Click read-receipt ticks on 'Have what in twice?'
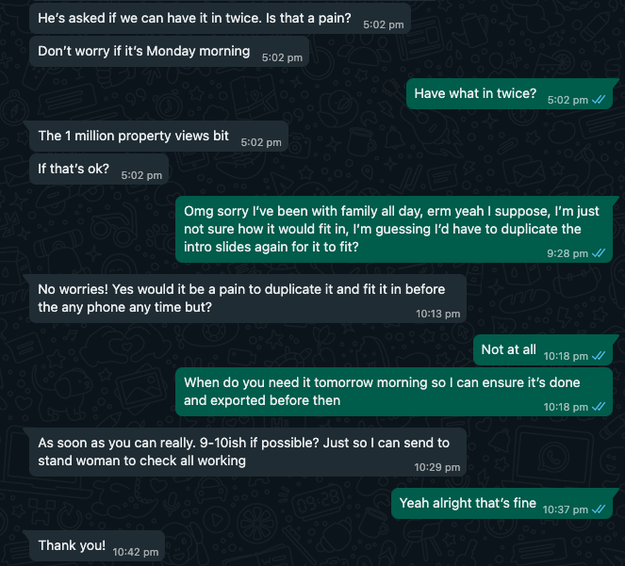The height and width of the screenshot is (566, 625). [599, 100]
